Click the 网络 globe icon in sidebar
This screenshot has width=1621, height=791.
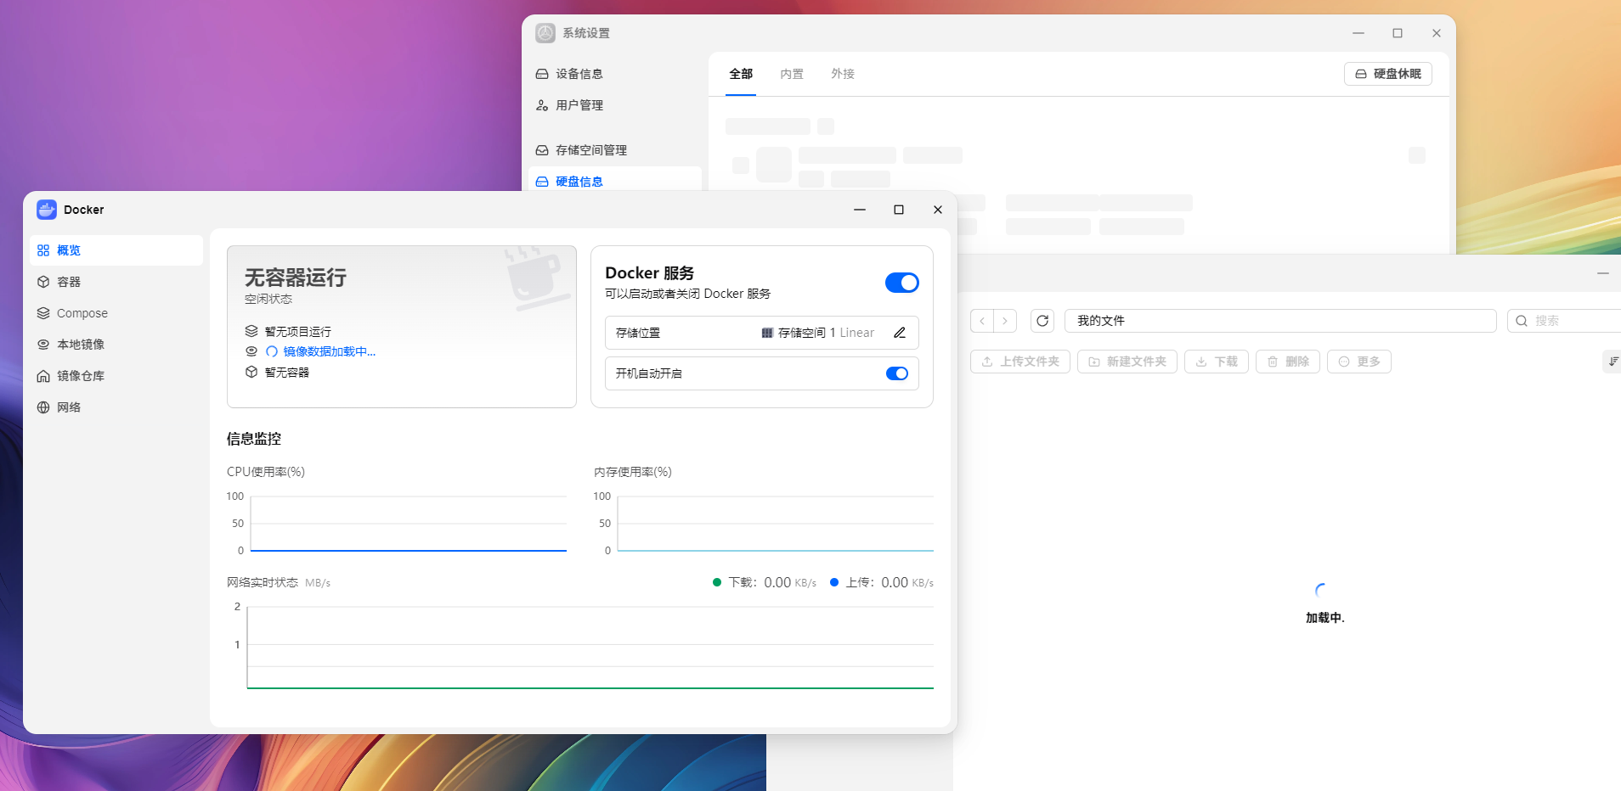click(x=43, y=407)
